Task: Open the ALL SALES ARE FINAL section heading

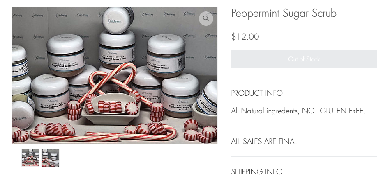Action: coord(265,142)
